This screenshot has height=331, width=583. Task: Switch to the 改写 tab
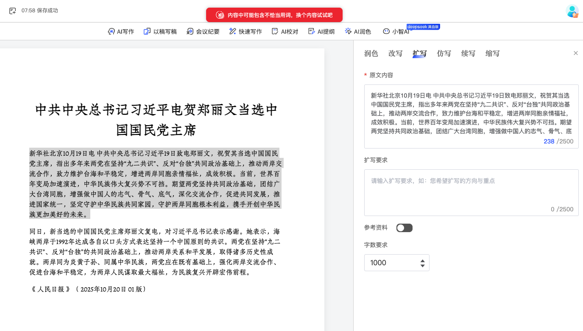395,53
